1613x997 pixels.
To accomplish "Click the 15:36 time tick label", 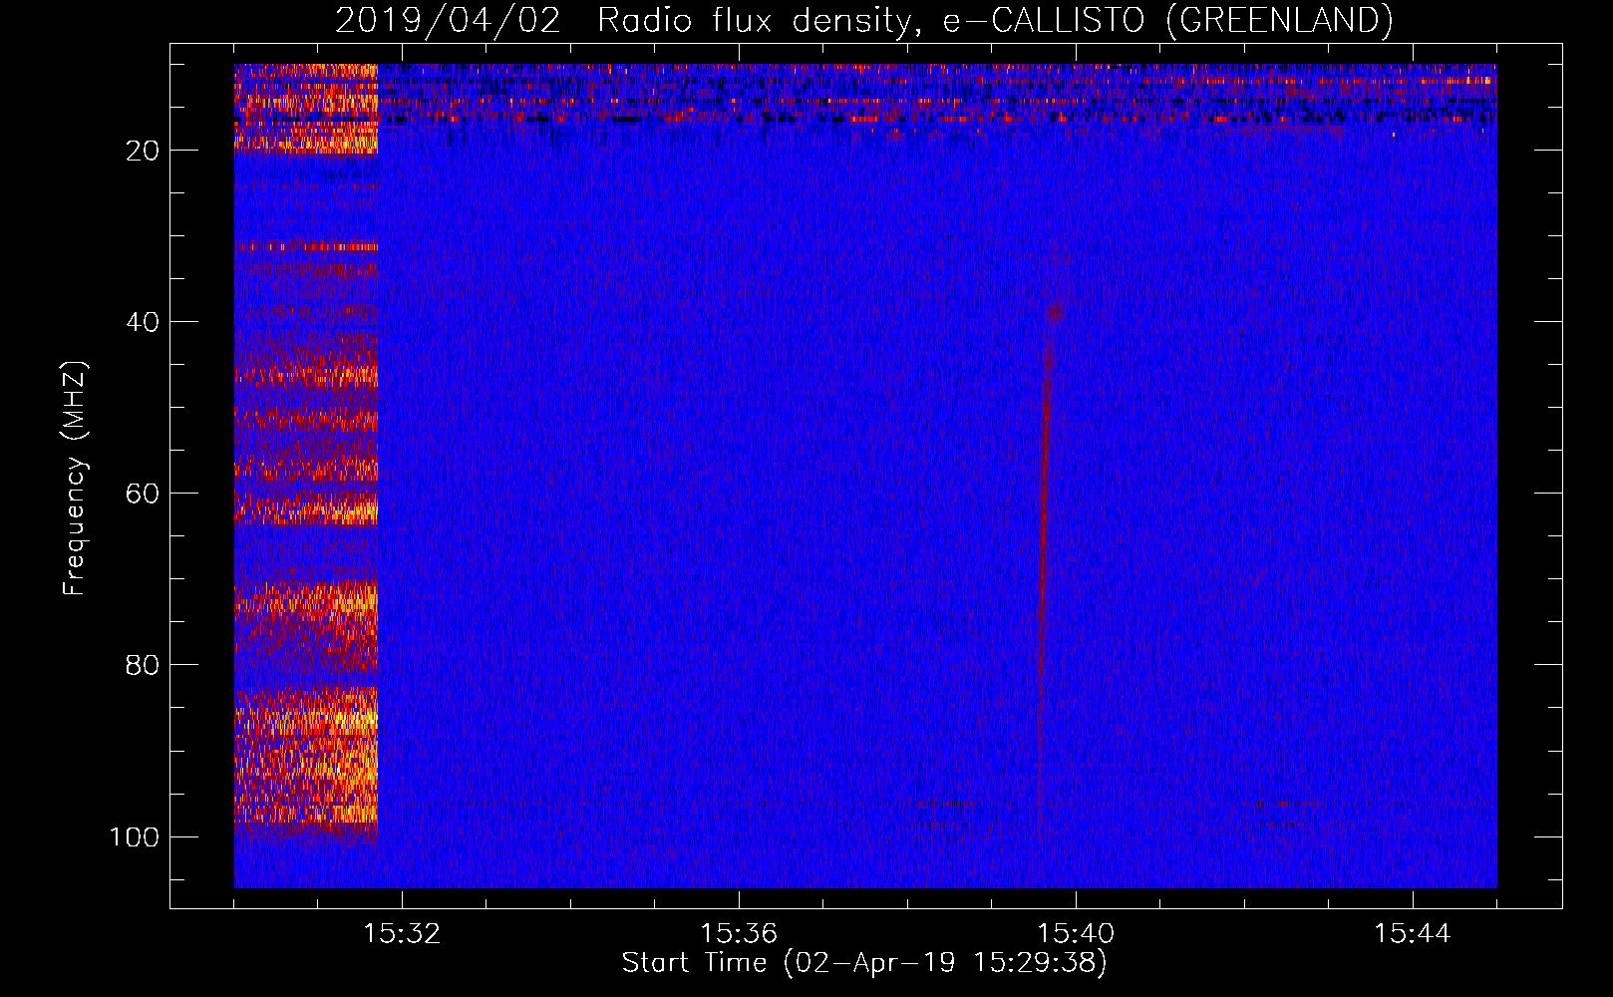I will [x=739, y=933].
